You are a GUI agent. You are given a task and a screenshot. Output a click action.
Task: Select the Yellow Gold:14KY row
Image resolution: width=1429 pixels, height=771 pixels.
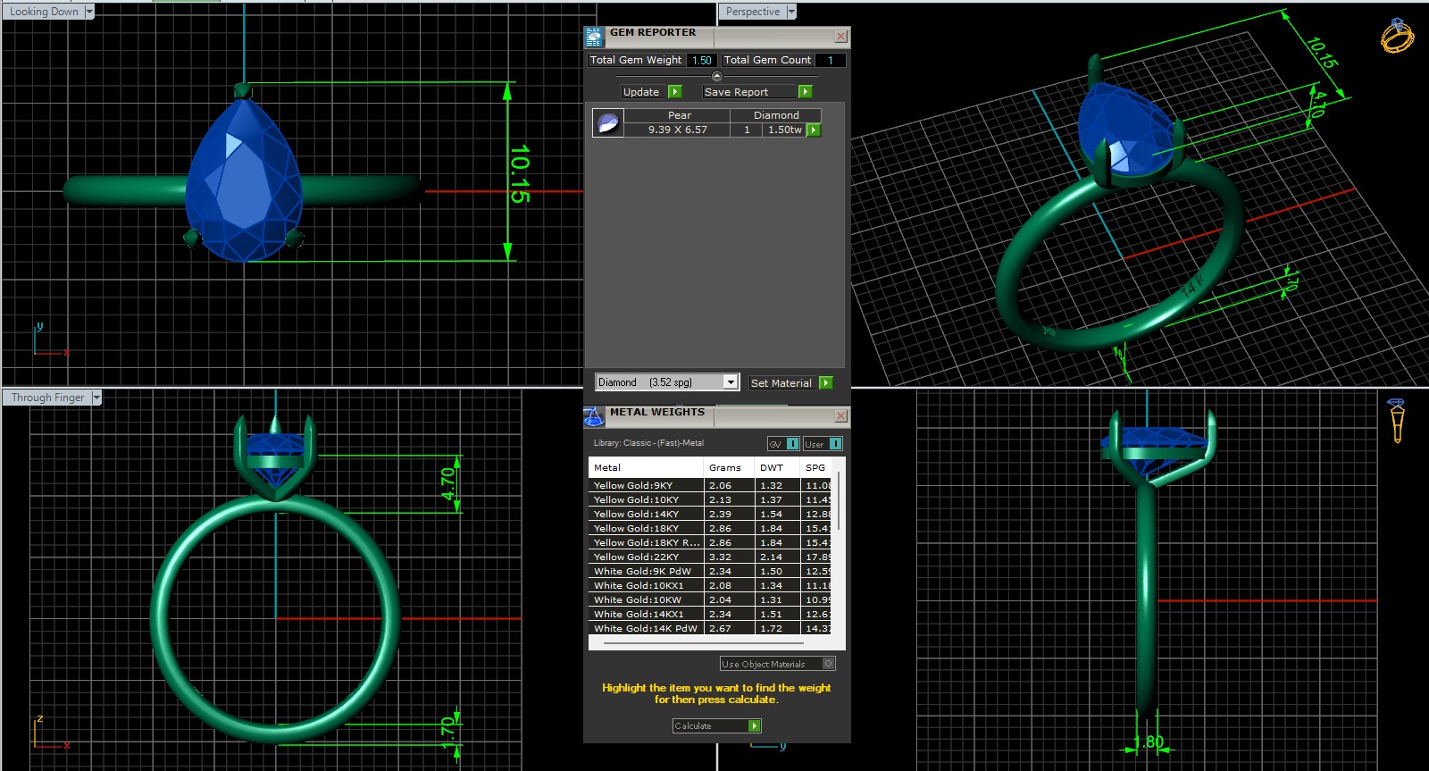(646, 515)
